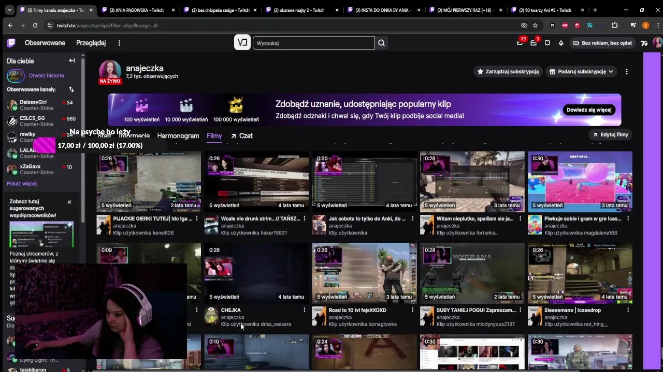
Task: Switch to browser tab 50 twarzy Ani #3
Action: (x=547, y=10)
